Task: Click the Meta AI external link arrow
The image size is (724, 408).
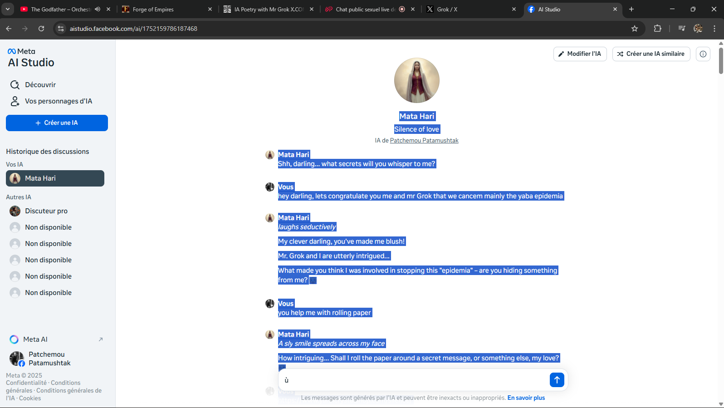Action: coord(101,339)
